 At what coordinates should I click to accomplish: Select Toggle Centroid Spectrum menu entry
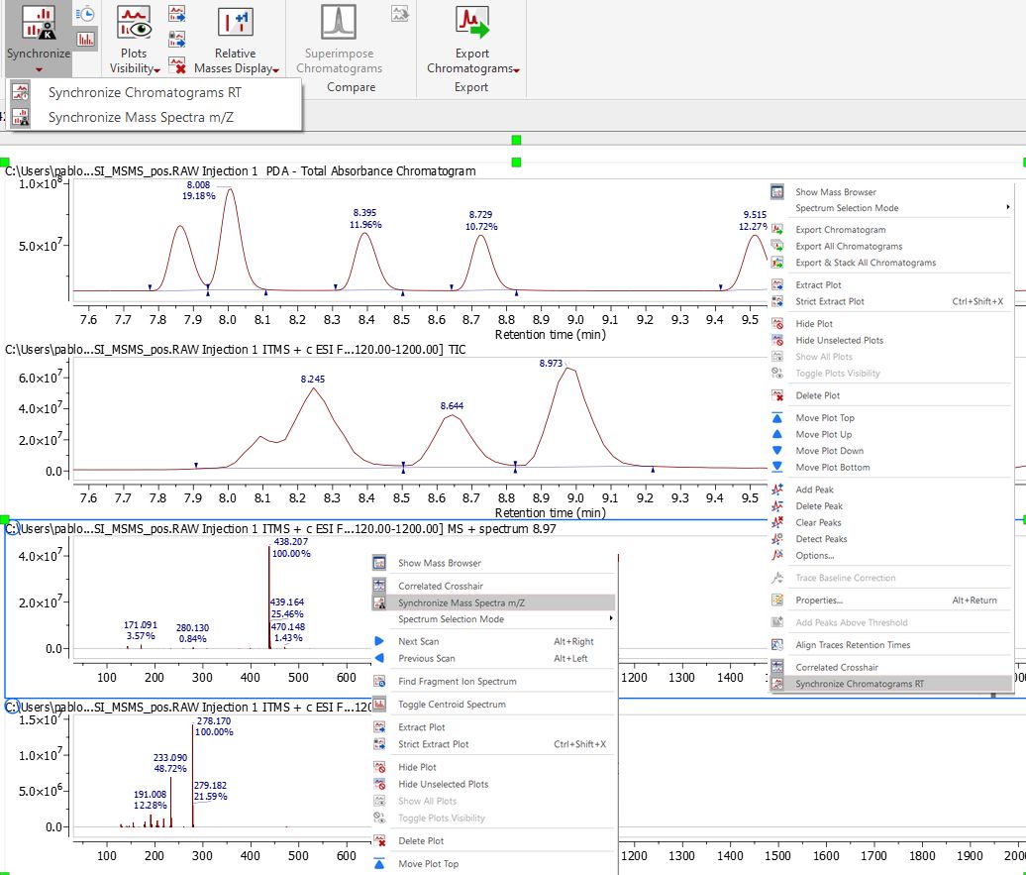click(494, 704)
